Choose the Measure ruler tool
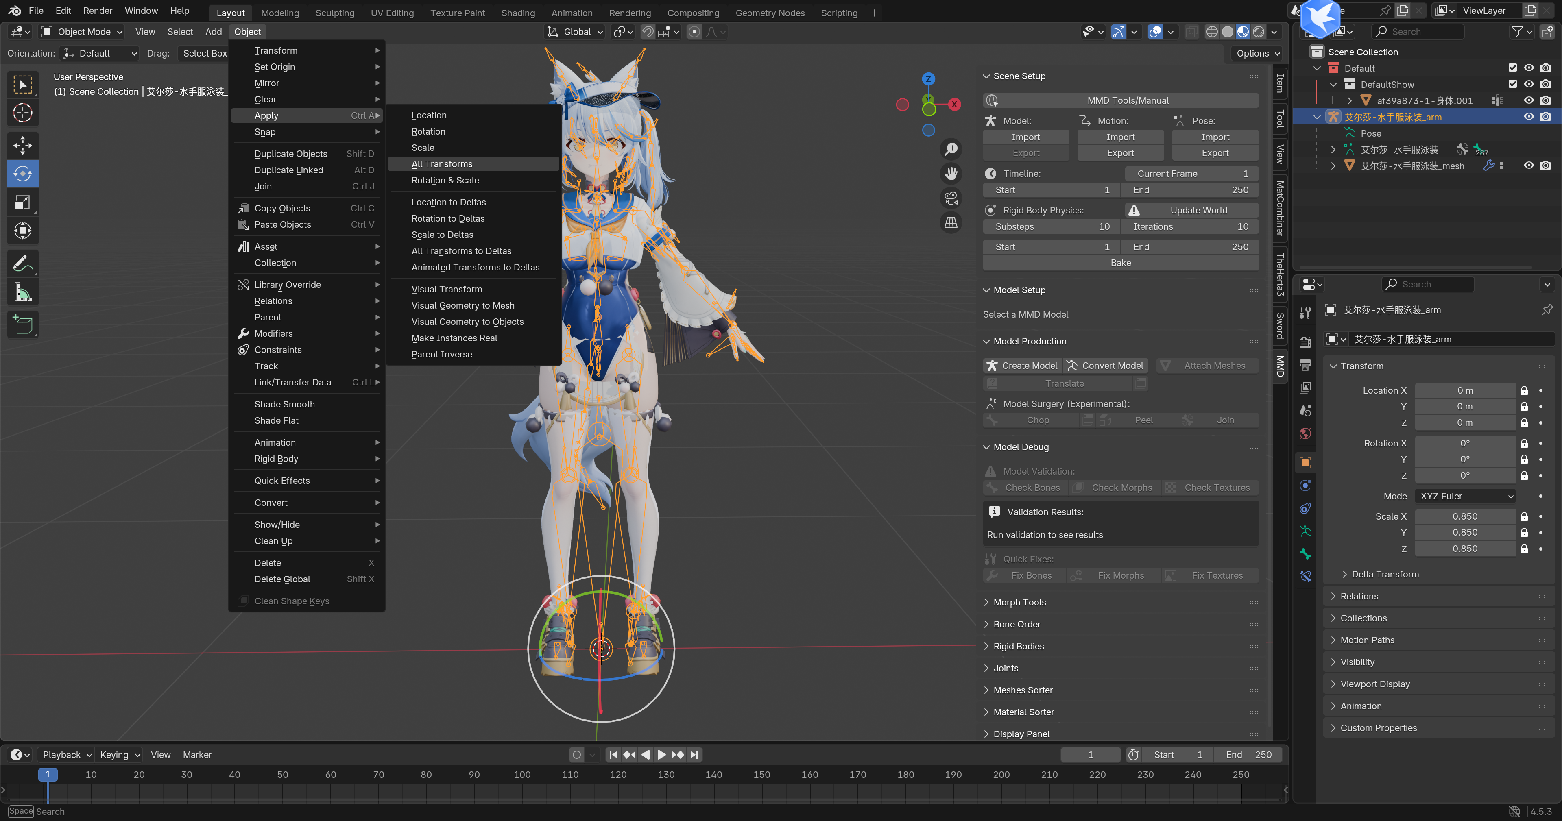The width and height of the screenshot is (1562, 821). pos(22,292)
